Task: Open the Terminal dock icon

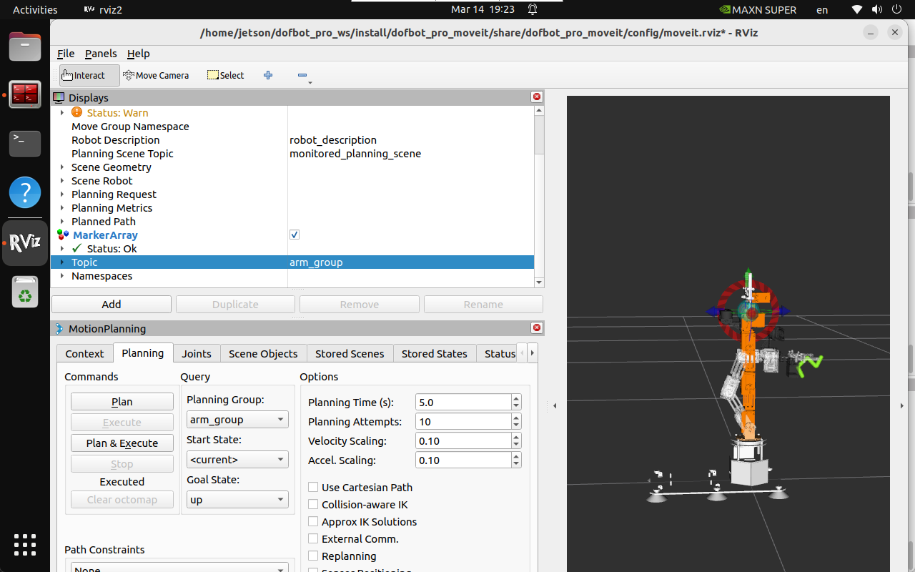Action: [x=25, y=143]
